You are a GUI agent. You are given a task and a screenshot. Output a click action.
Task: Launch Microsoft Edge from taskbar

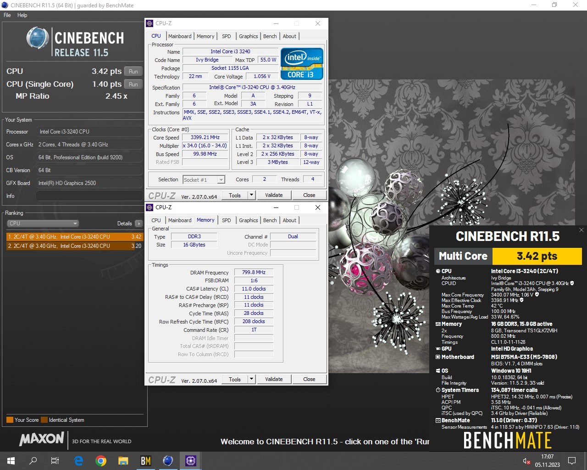pos(78,461)
